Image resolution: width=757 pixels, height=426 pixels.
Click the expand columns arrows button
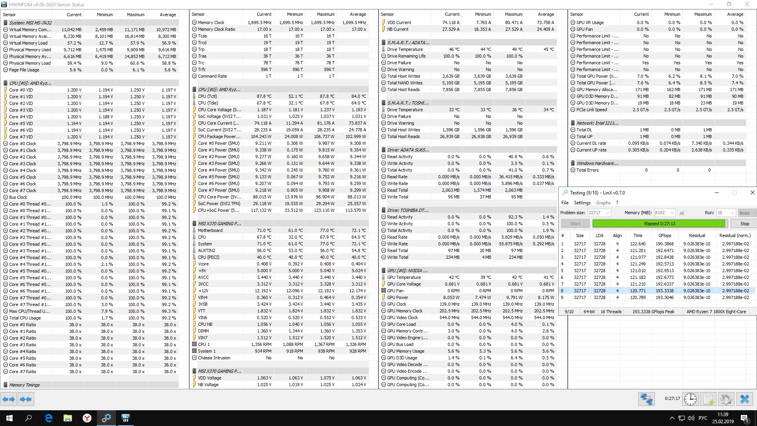tap(9, 399)
